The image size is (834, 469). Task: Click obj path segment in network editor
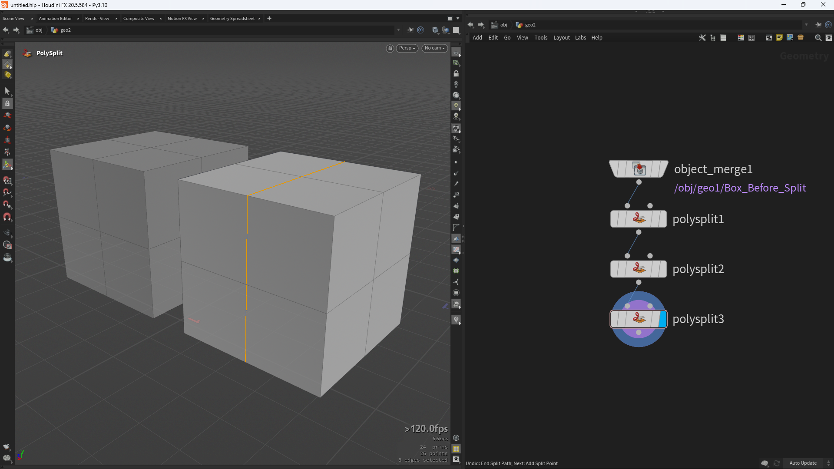500,25
